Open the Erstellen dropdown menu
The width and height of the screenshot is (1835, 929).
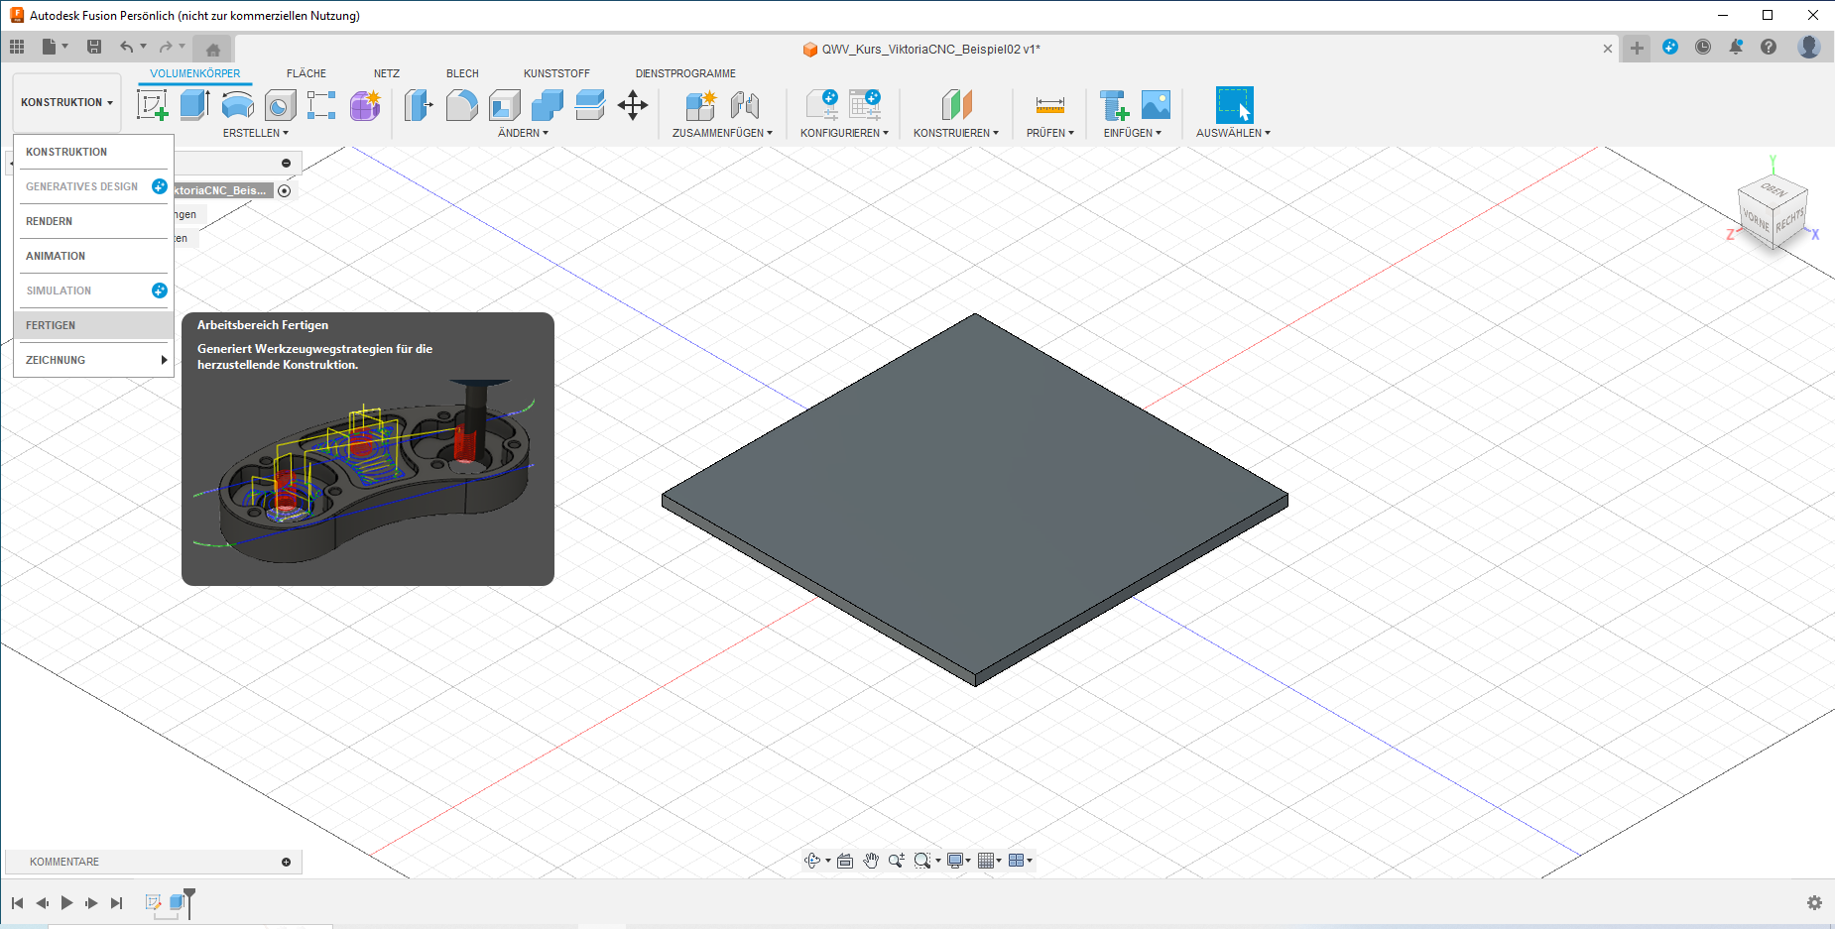click(x=255, y=133)
